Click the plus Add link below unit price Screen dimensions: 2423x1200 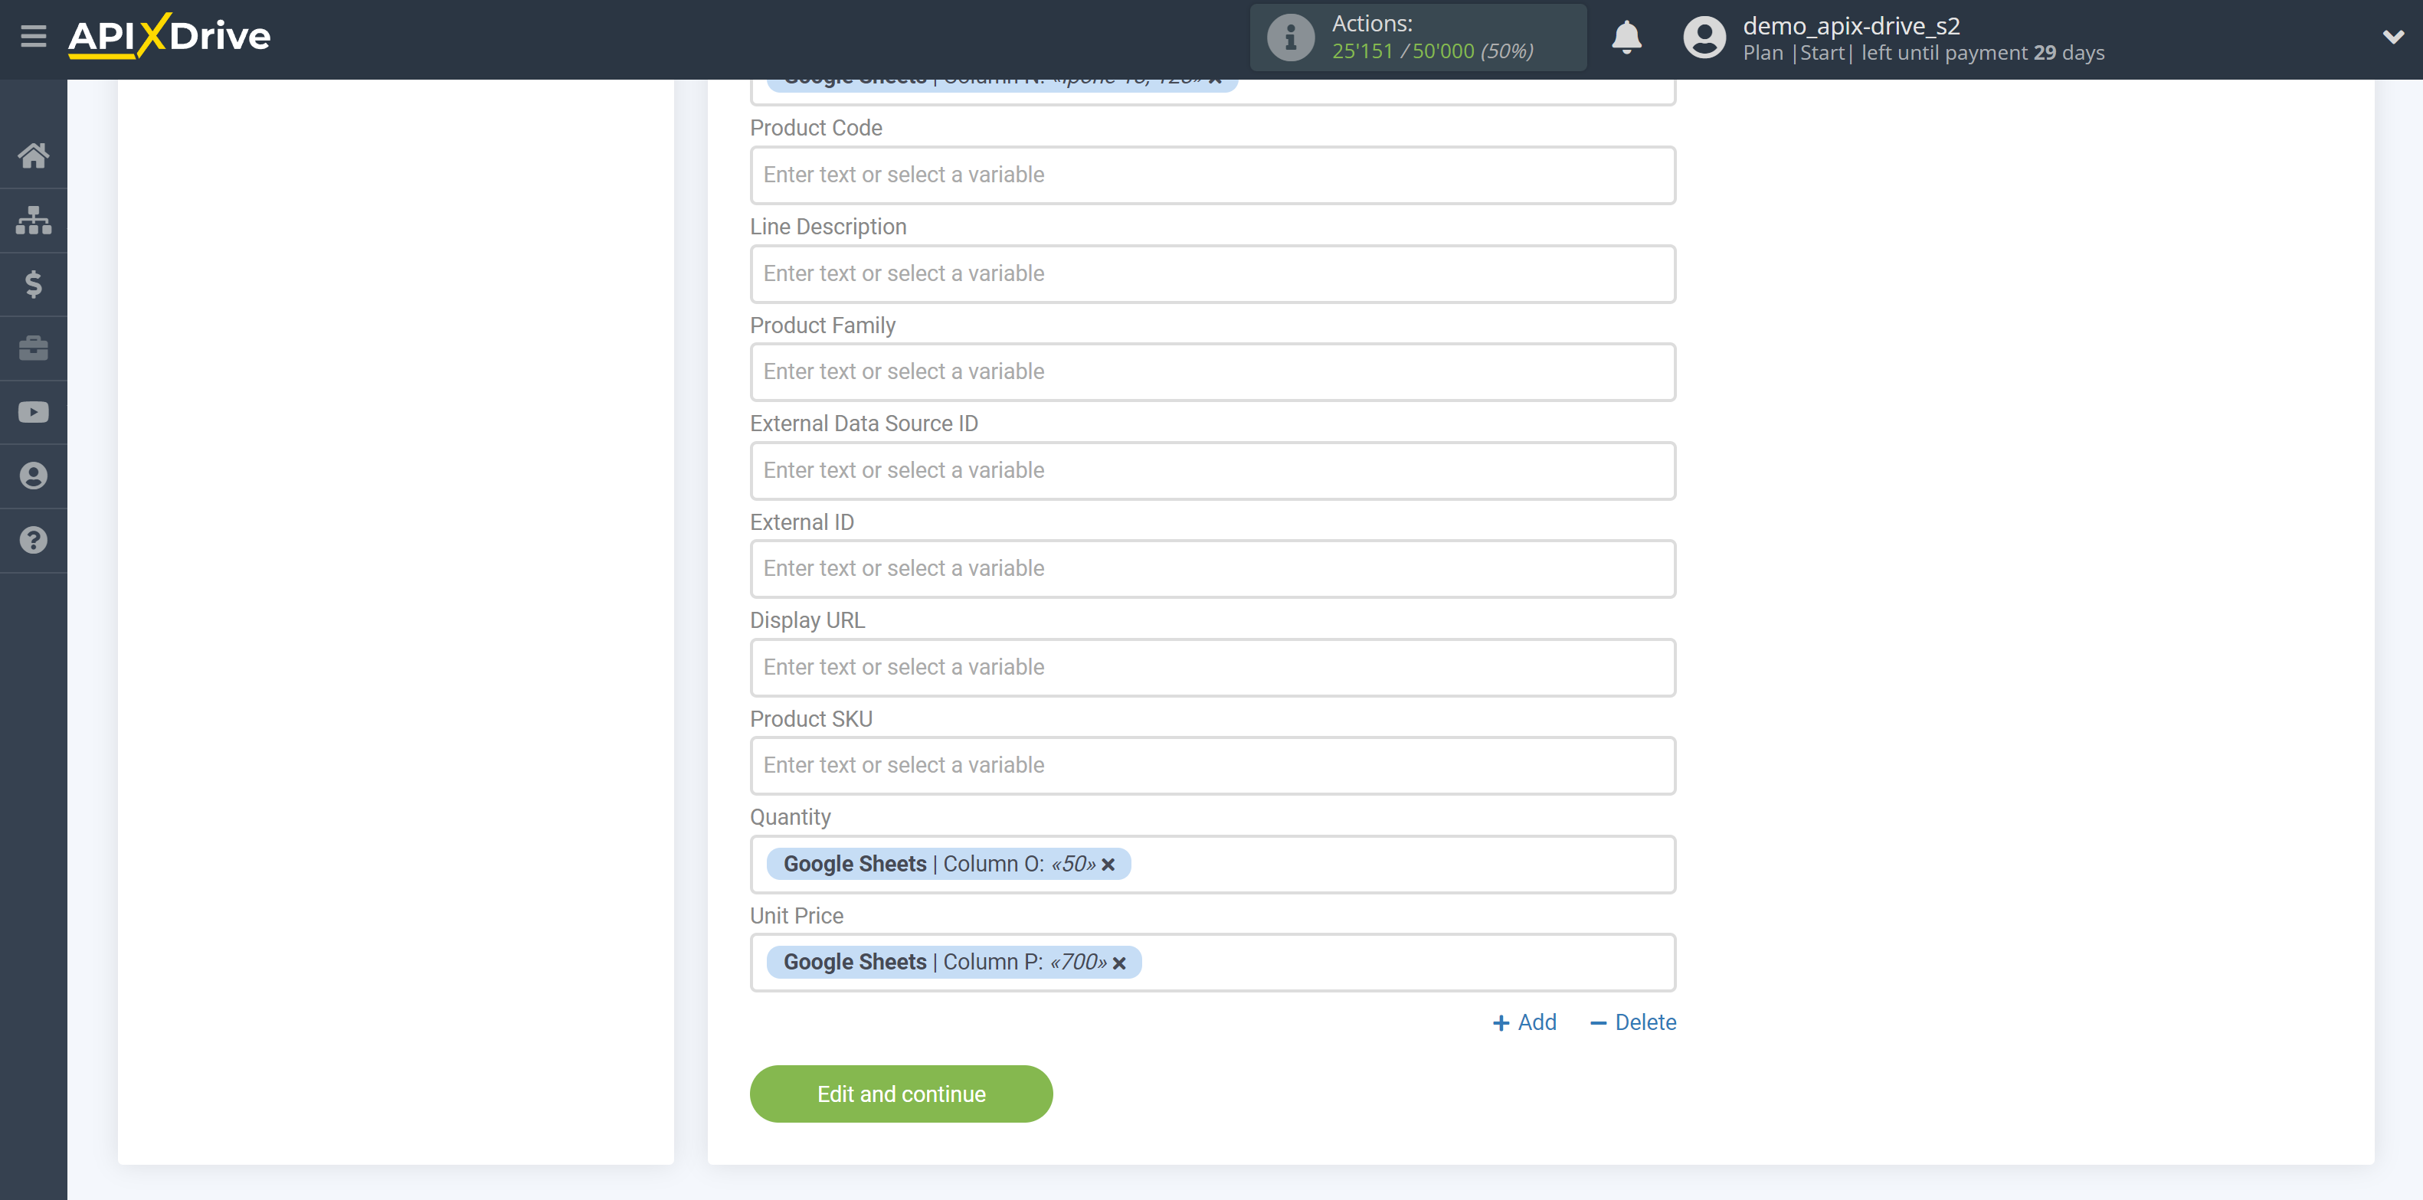click(x=1522, y=1022)
